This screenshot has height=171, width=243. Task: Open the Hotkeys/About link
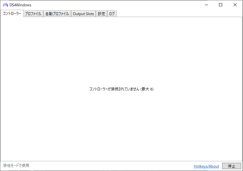[x=206, y=166]
